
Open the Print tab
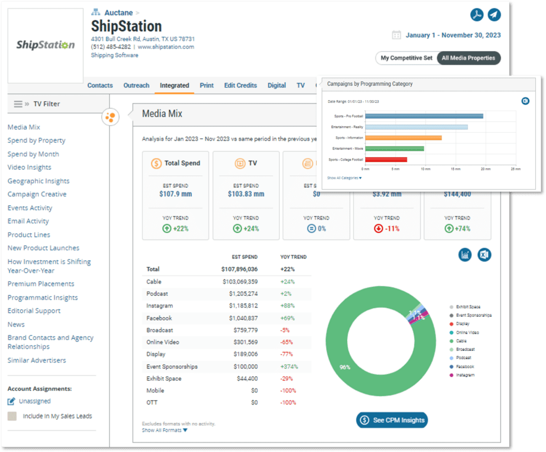206,85
